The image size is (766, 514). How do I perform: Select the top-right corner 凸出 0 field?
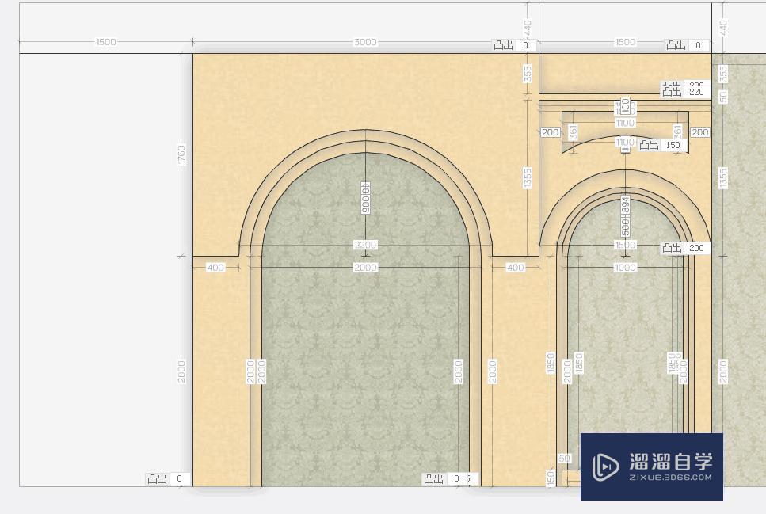tap(698, 45)
